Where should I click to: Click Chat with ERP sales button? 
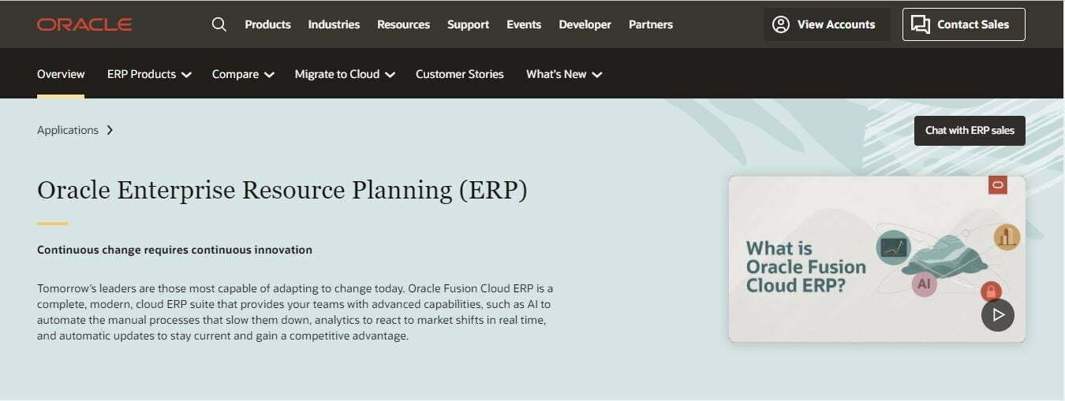click(970, 131)
